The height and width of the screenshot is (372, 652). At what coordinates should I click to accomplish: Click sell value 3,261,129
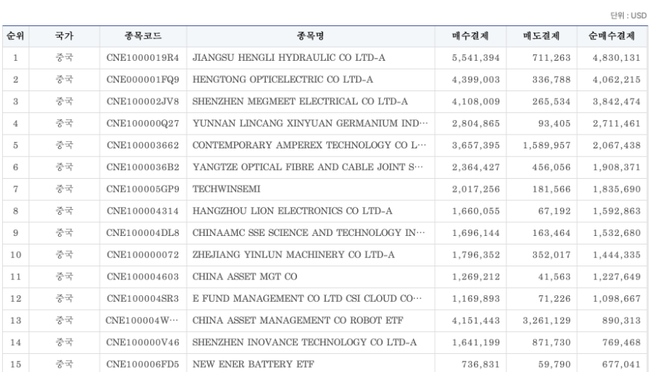click(547, 321)
